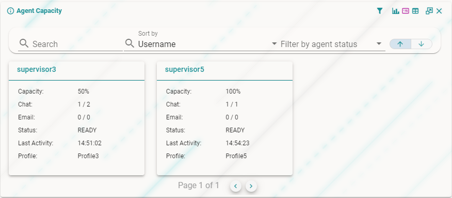Set descending sort order
452x198 pixels.
point(422,44)
